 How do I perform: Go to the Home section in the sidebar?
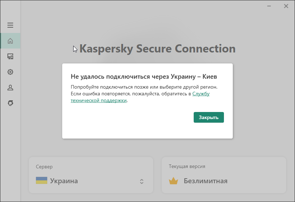click(x=10, y=41)
